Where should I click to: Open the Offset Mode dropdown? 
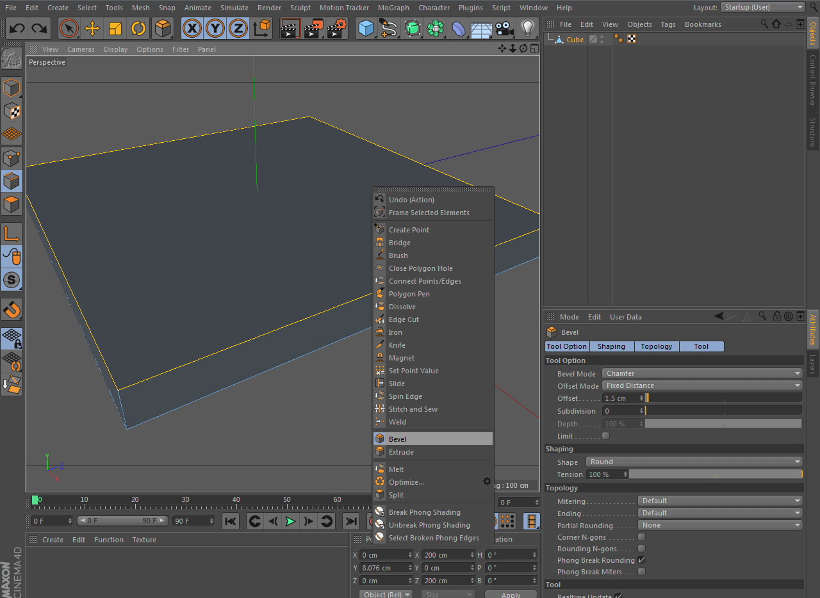tap(702, 385)
